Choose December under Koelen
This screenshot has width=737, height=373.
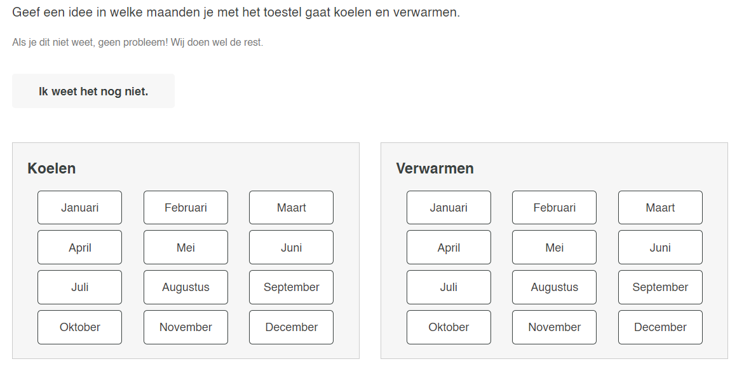[291, 327]
